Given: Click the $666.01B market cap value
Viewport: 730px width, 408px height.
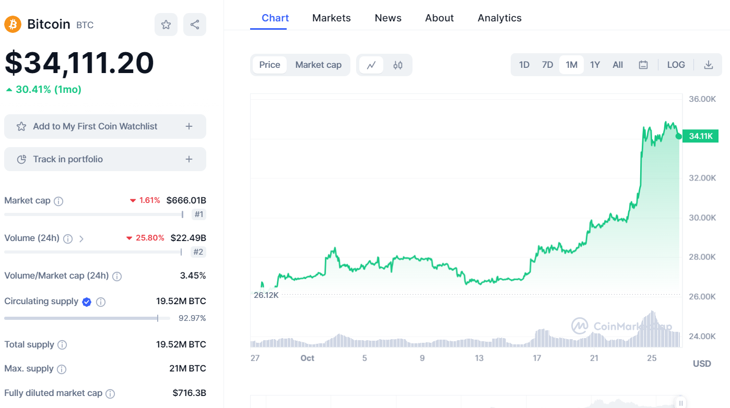Looking at the screenshot, I should coord(186,200).
